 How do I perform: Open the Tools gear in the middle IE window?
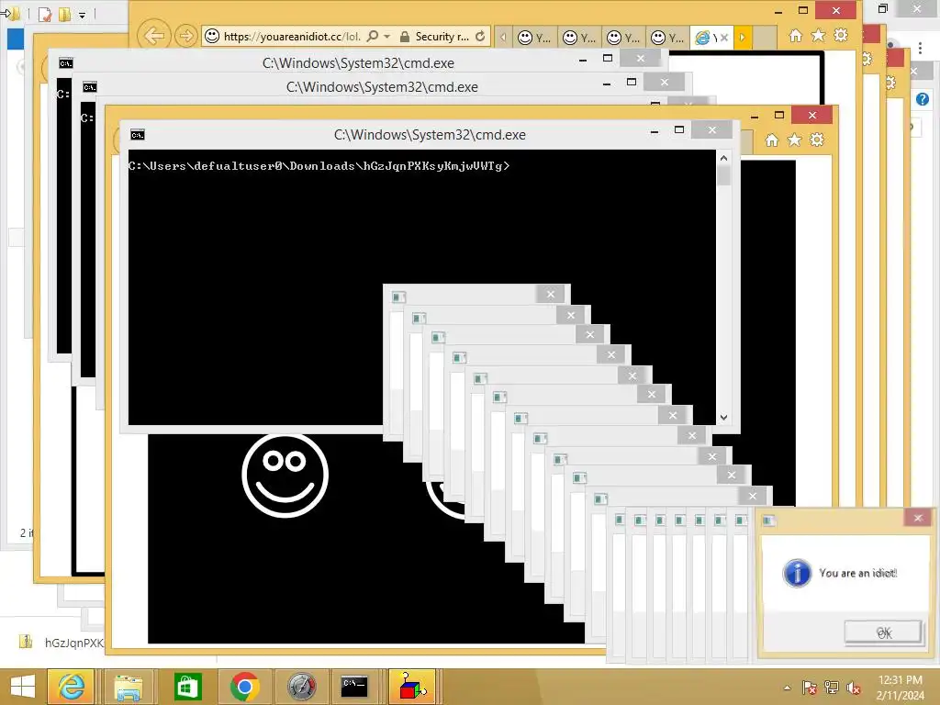tap(817, 140)
